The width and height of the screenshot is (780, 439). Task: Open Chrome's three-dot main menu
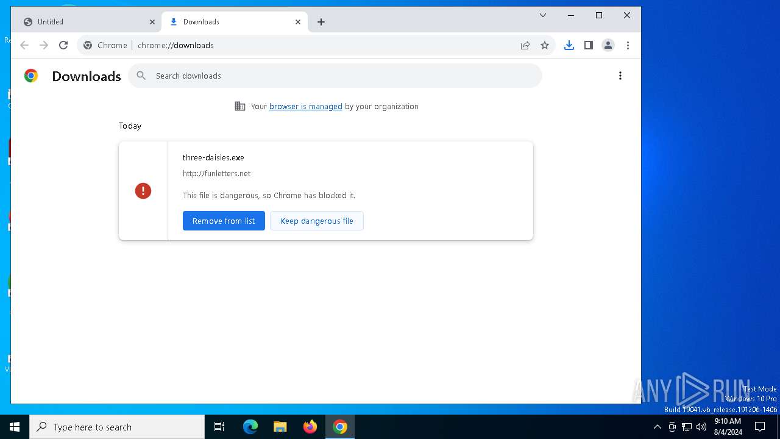tap(628, 45)
